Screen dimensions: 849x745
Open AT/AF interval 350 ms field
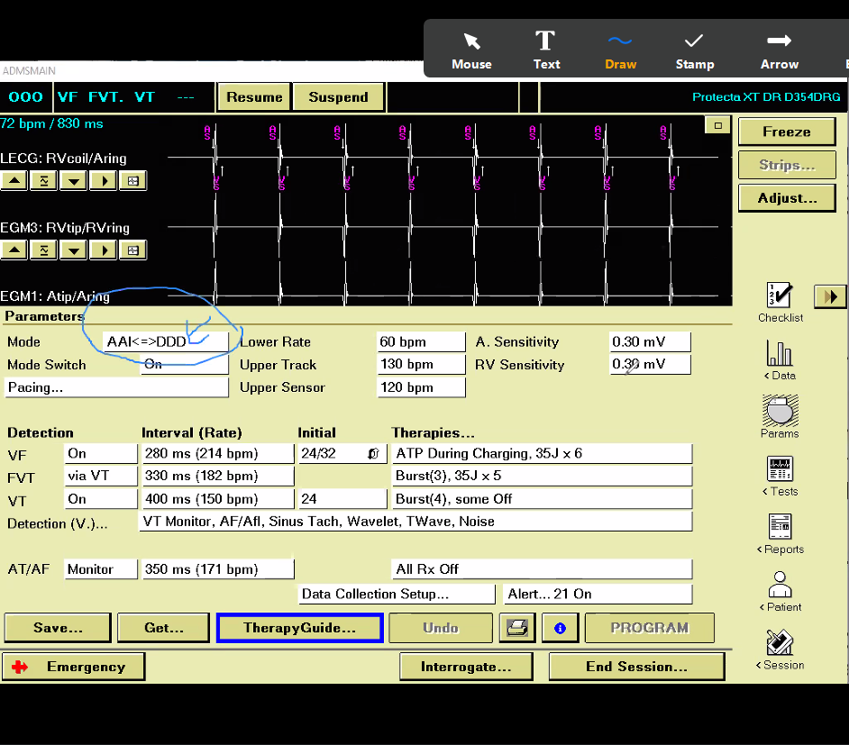(x=218, y=569)
